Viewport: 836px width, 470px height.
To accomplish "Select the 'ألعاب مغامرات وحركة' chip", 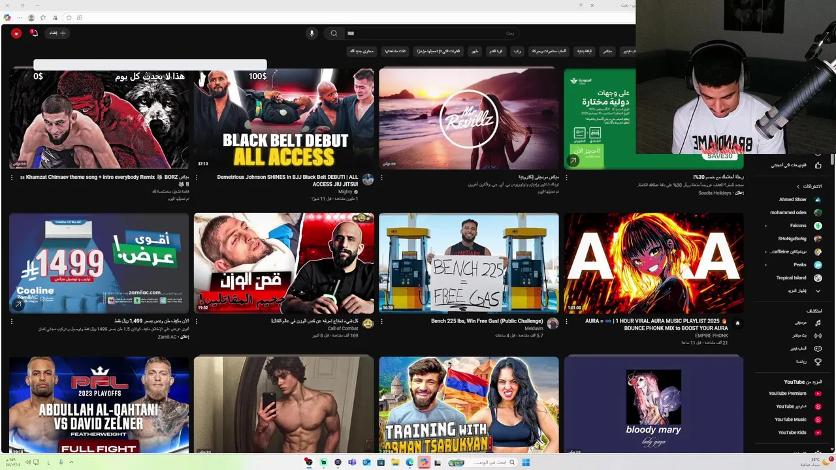I will [549, 51].
